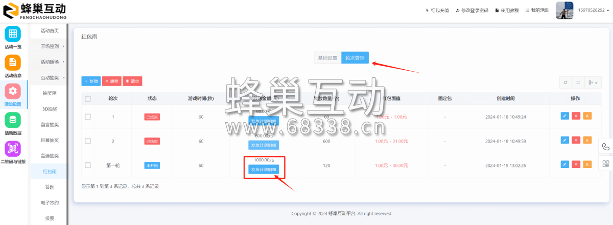The image size is (613, 225).
Task: Open 发放计划明细 for round 2
Action: point(264,145)
